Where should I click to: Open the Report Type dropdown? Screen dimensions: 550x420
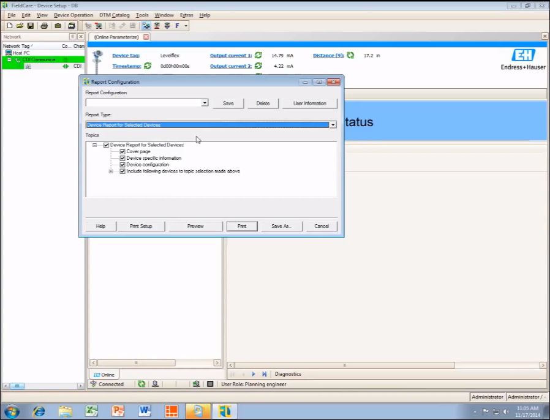333,125
